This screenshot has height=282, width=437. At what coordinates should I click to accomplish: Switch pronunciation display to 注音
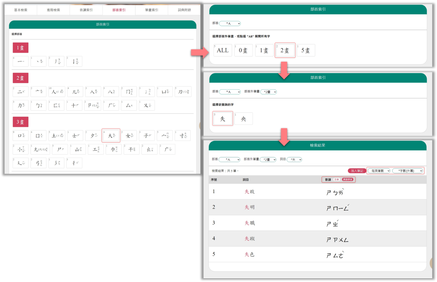336,180
